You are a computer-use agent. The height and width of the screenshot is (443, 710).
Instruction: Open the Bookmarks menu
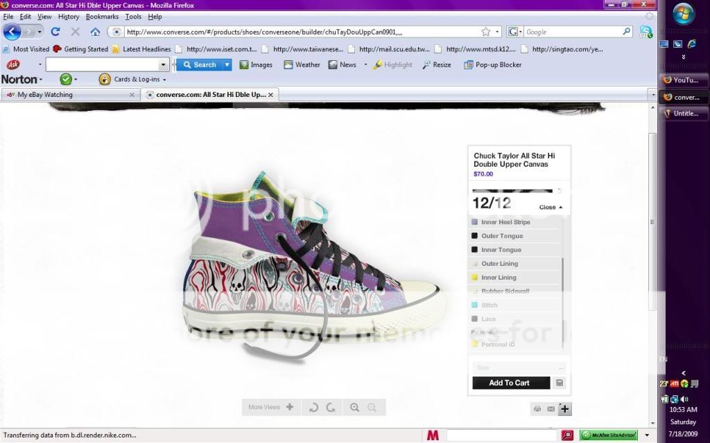[102, 17]
